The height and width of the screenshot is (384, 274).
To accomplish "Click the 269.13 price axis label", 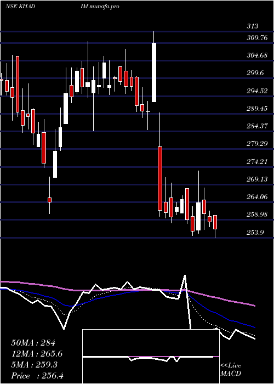I will (257, 179).
